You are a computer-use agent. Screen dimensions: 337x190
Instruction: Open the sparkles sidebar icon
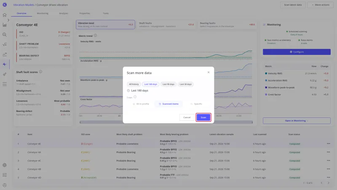pos(5,74)
